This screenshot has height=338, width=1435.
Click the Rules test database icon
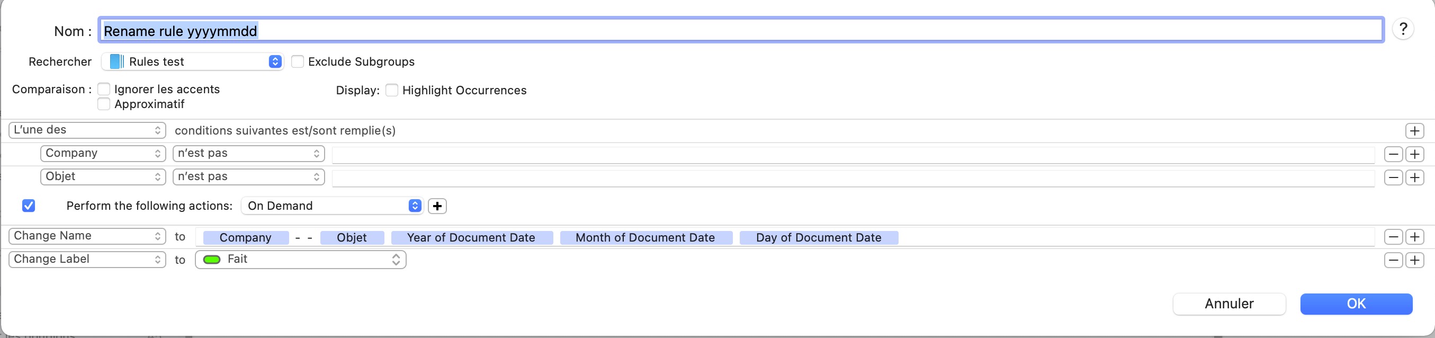(x=116, y=61)
